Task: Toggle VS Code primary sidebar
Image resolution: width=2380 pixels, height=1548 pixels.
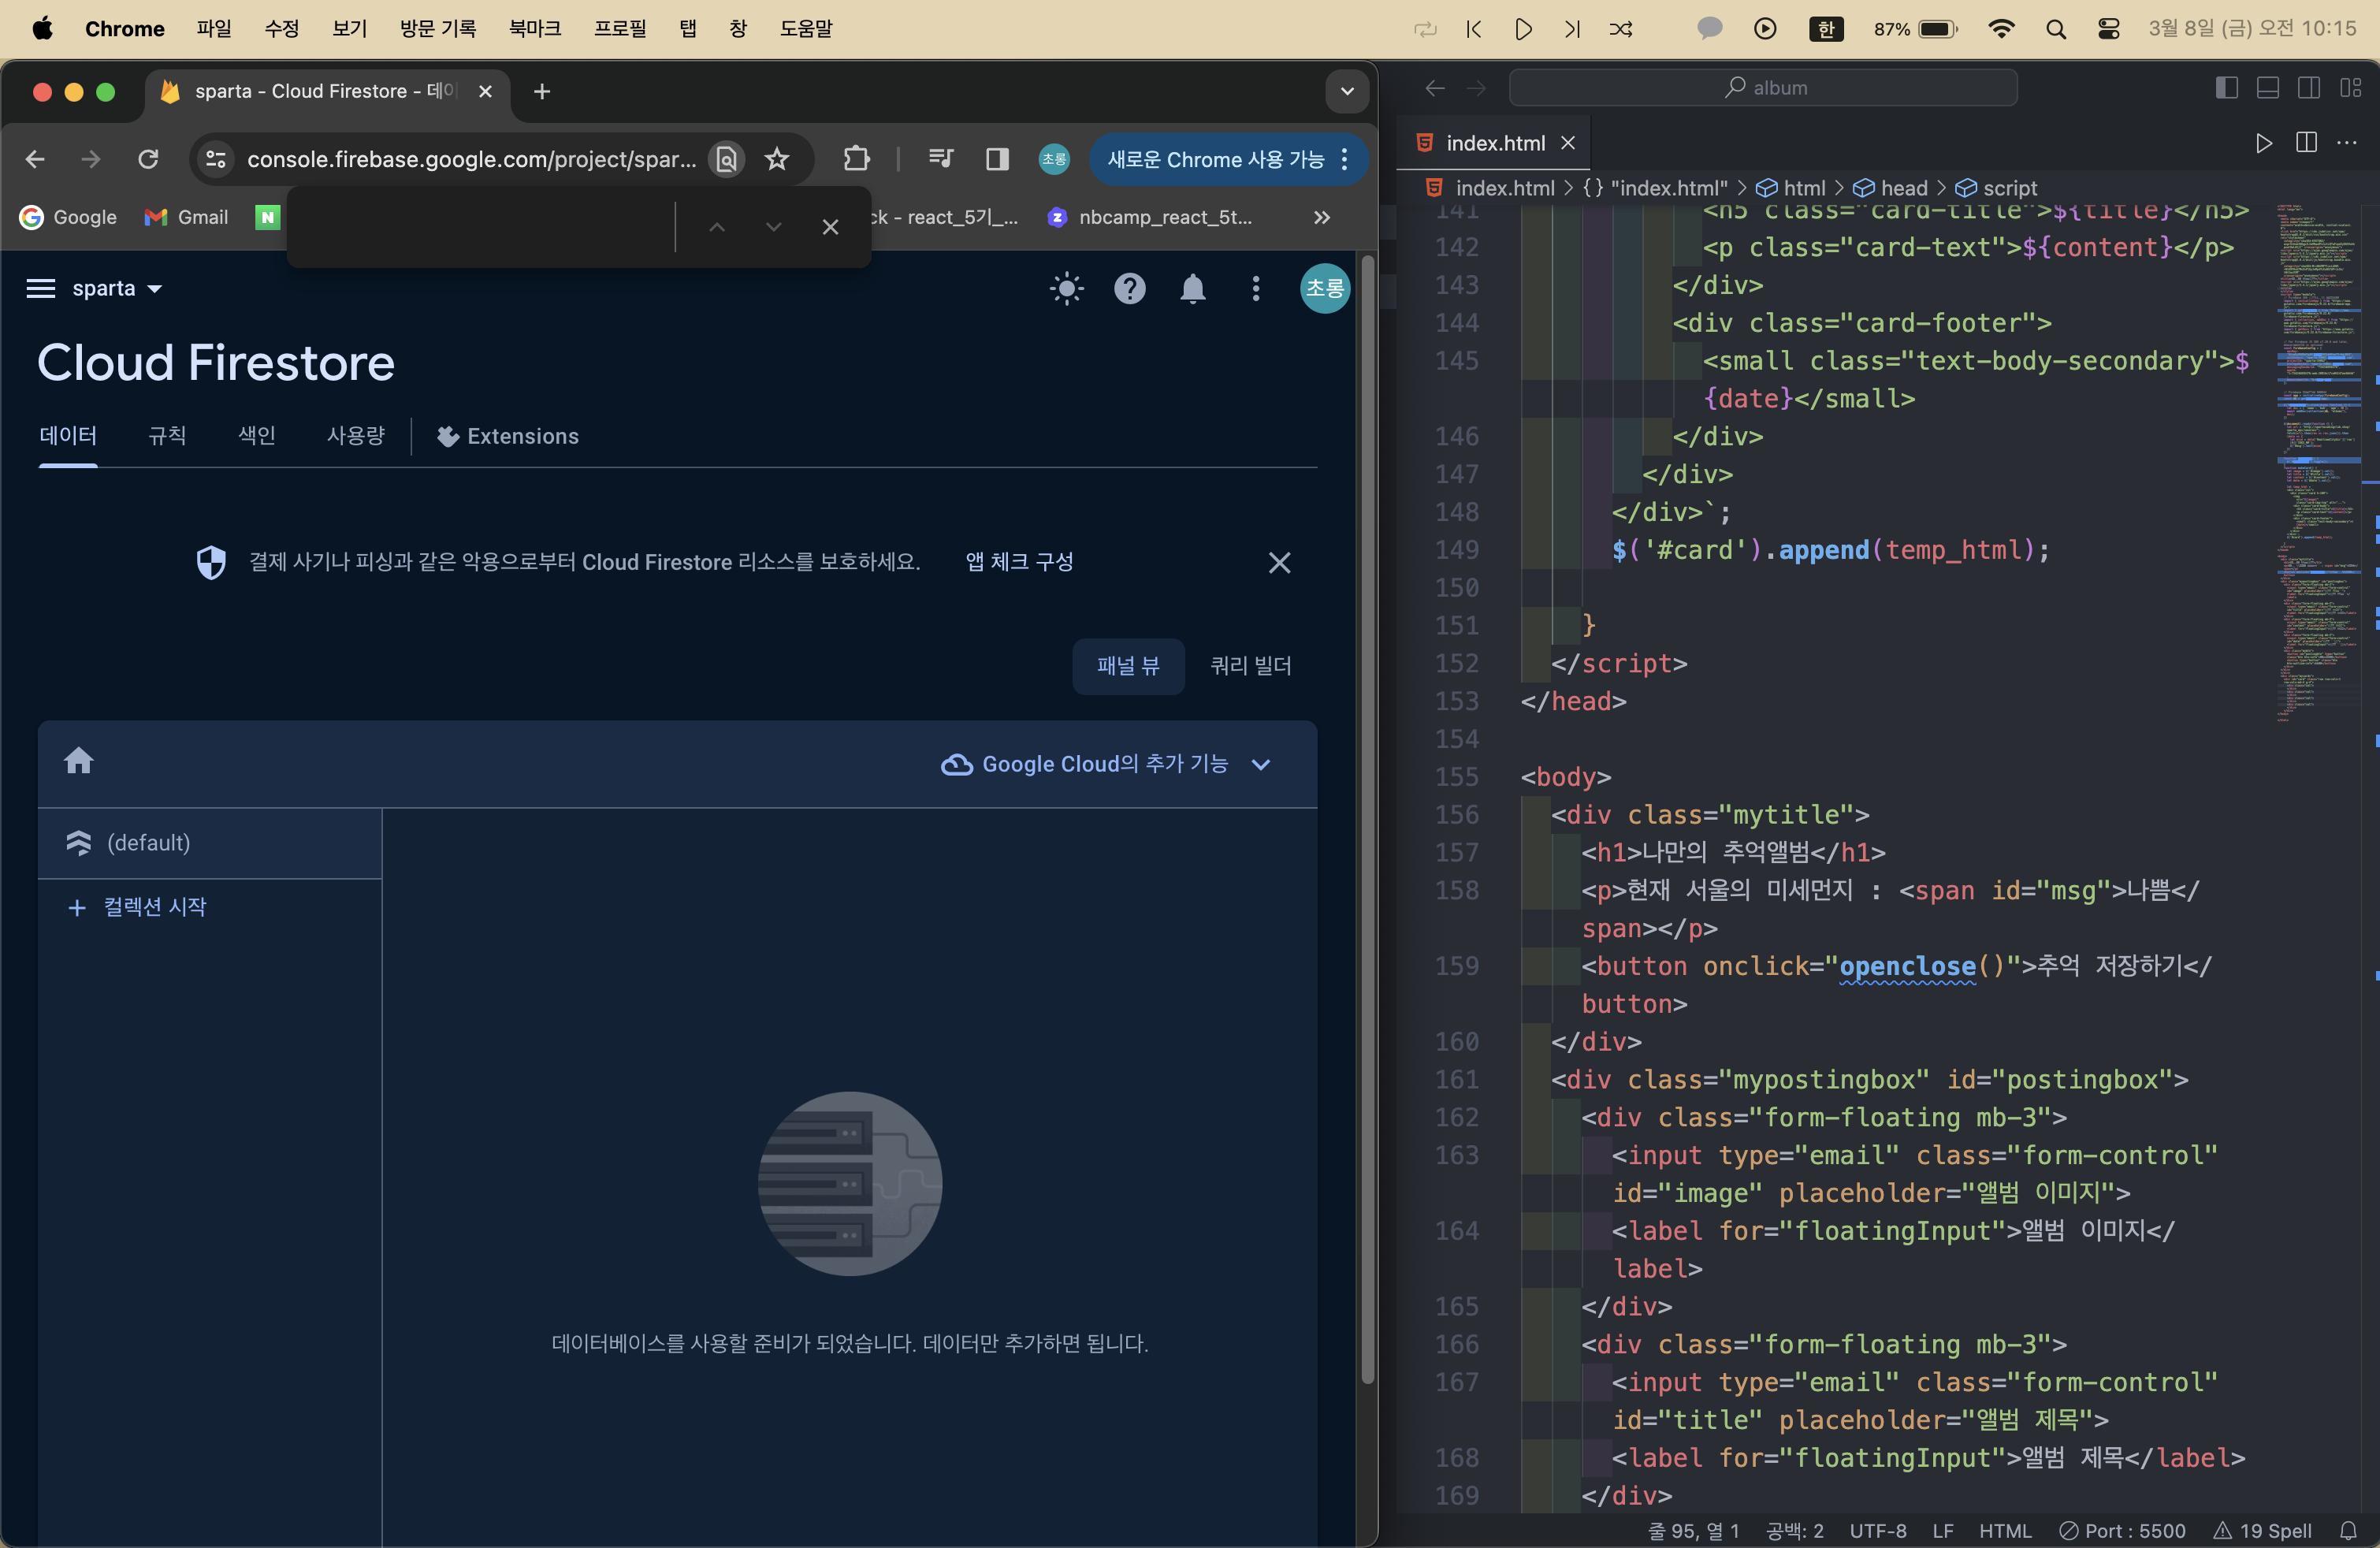Action: (x=2227, y=88)
